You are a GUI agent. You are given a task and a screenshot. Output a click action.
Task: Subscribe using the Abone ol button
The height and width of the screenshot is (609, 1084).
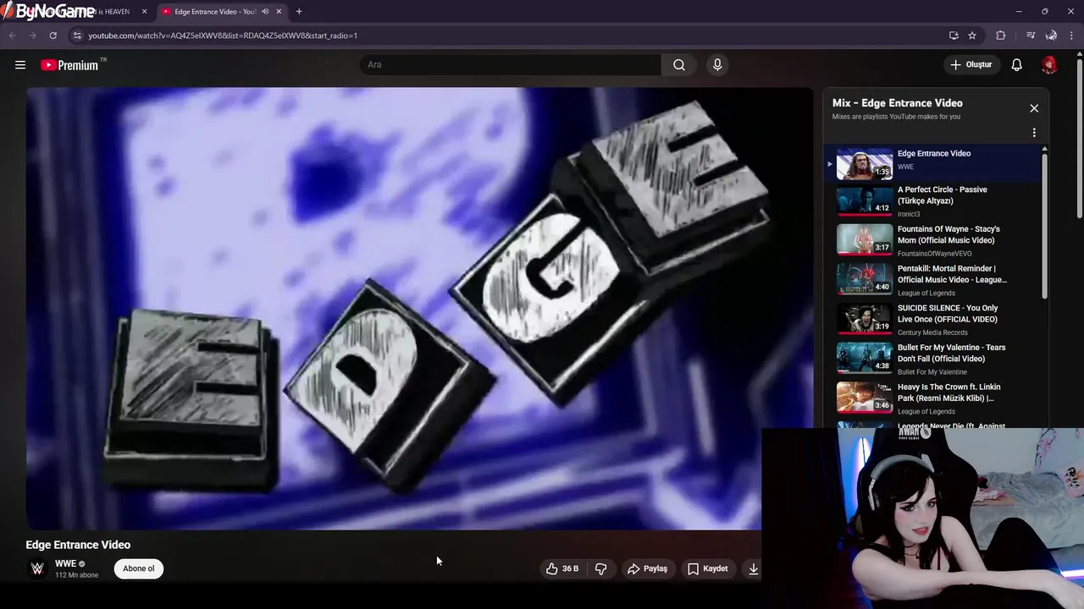pos(139,568)
